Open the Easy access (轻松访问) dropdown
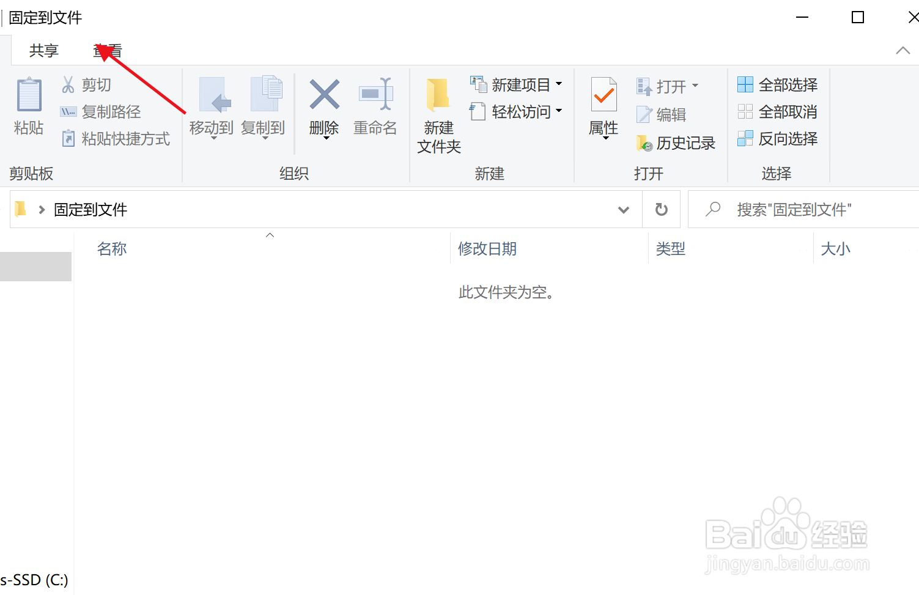 tap(516, 111)
